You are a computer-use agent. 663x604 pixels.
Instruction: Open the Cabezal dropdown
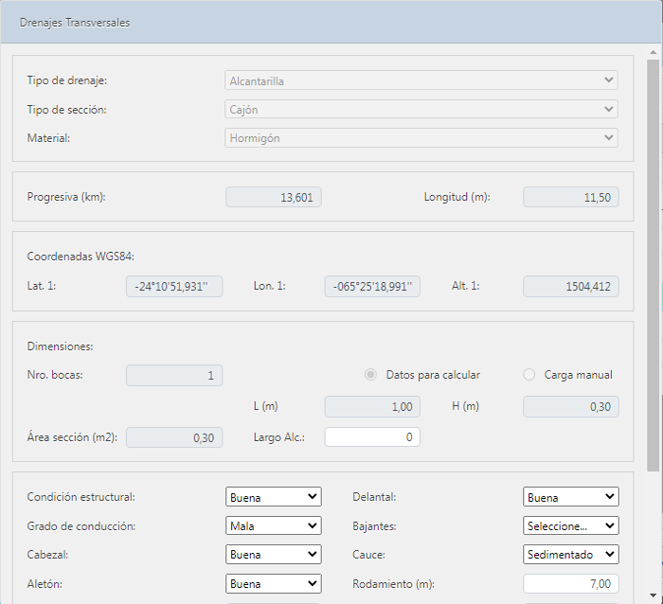click(274, 555)
